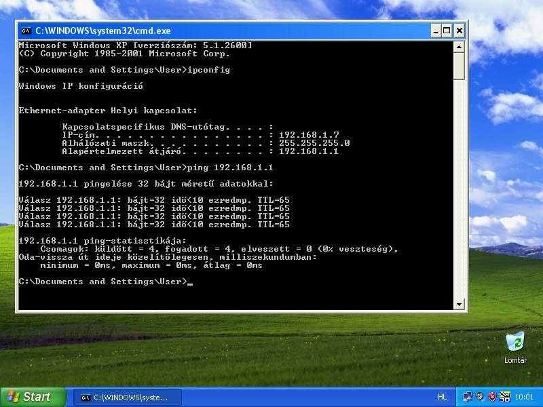Image resolution: width=543 pixels, height=407 pixels.
Task: Click the 'ping 192.168.1.1' command text
Action: 230,168
